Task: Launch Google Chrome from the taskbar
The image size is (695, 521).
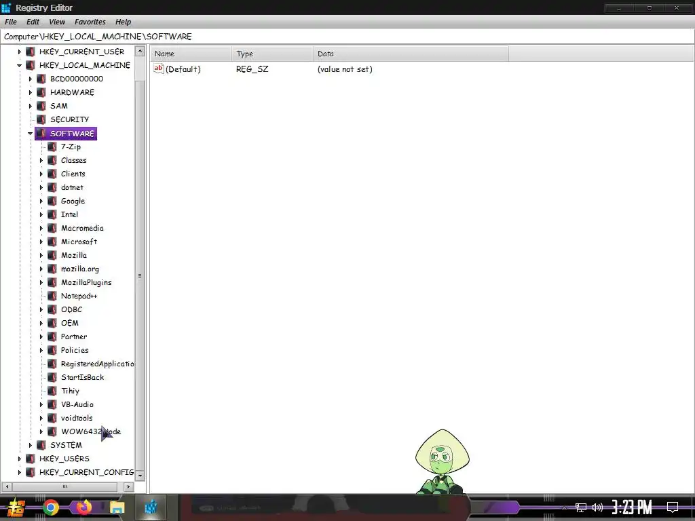Action: [x=50, y=507]
